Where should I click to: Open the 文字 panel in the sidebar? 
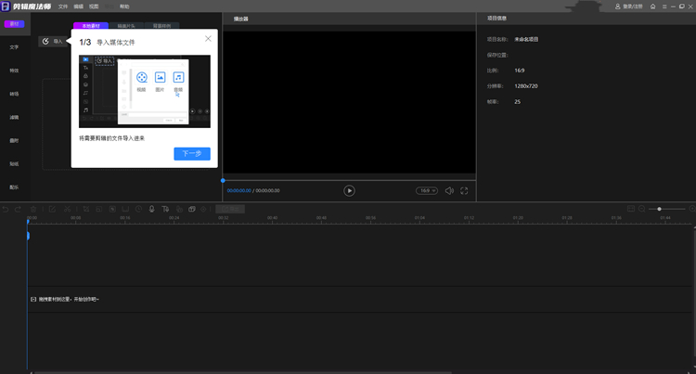coord(14,46)
